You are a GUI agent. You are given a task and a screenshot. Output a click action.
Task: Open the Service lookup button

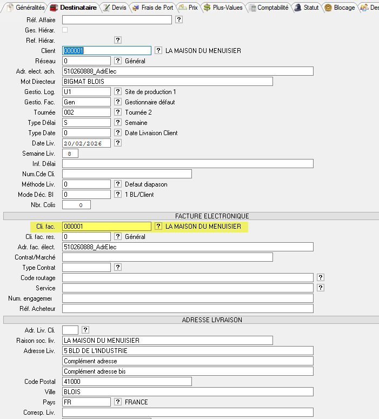click(x=321, y=288)
